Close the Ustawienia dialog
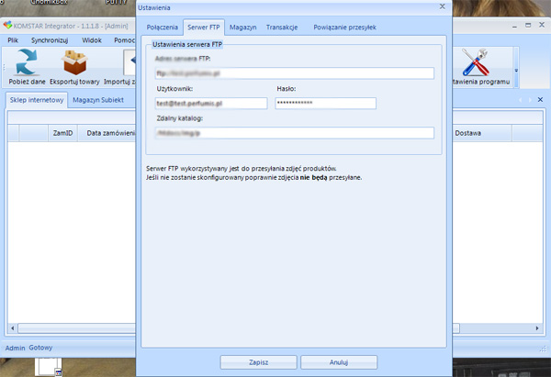This screenshot has height=377, width=551. (443, 6)
